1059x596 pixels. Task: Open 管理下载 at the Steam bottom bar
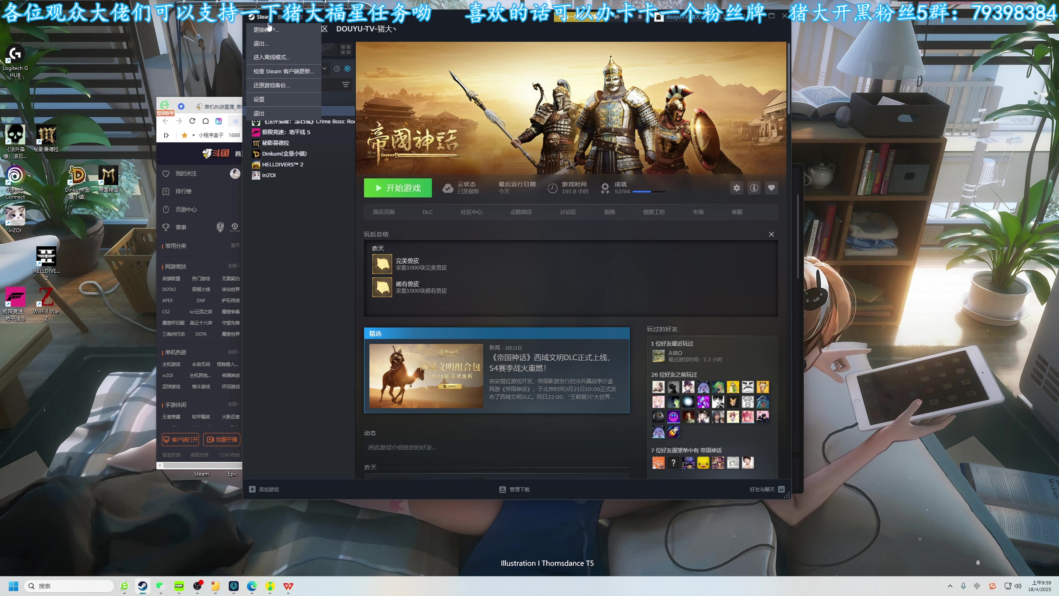pyautogui.click(x=514, y=489)
